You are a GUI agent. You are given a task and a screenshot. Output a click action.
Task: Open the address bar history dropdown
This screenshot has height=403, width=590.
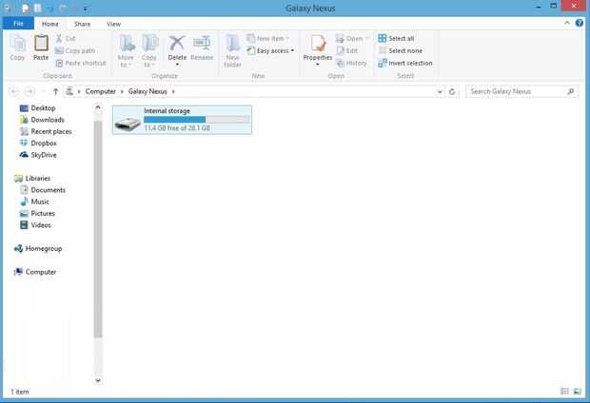pos(440,92)
